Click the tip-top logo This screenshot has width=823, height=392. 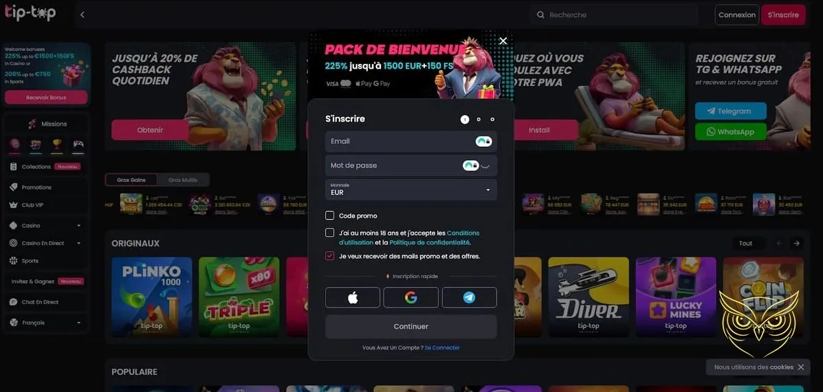[30, 13]
